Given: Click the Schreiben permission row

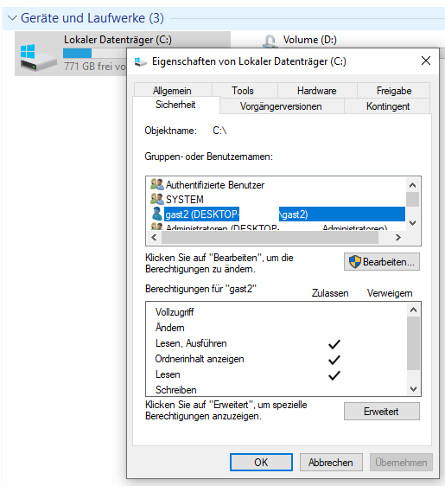Looking at the screenshot, I should tap(277, 390).
